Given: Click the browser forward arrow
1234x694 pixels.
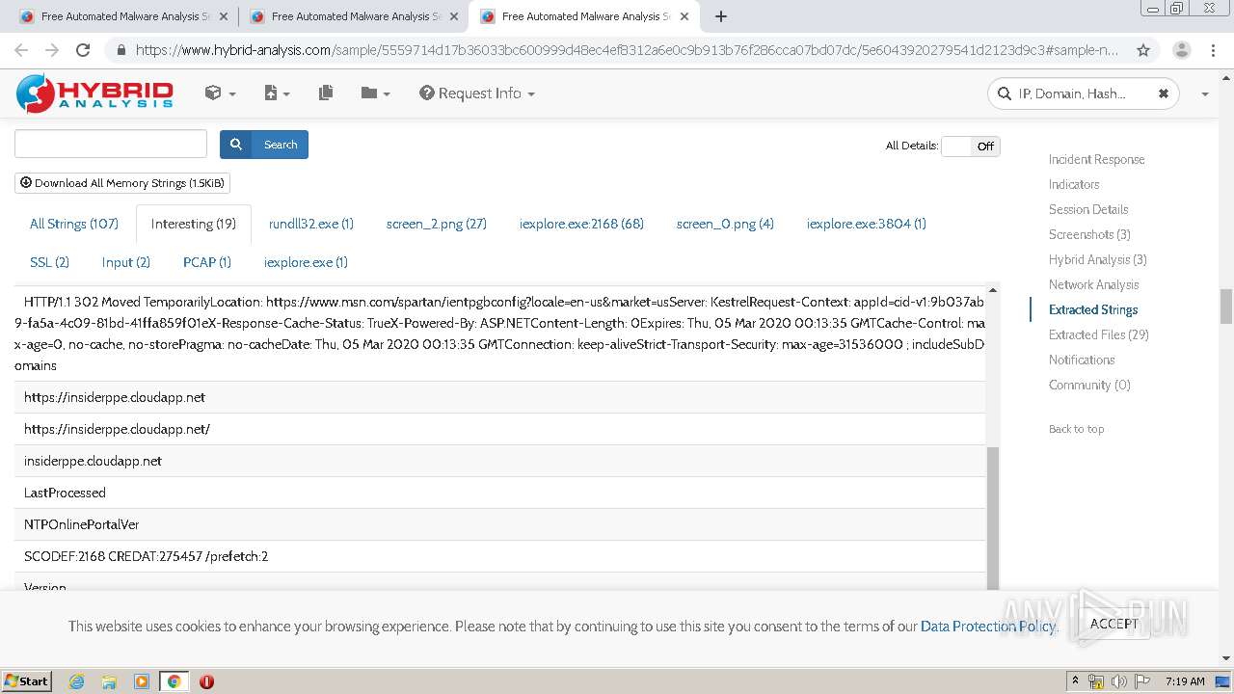Looking at the screenshot, I should click(52, 50).
